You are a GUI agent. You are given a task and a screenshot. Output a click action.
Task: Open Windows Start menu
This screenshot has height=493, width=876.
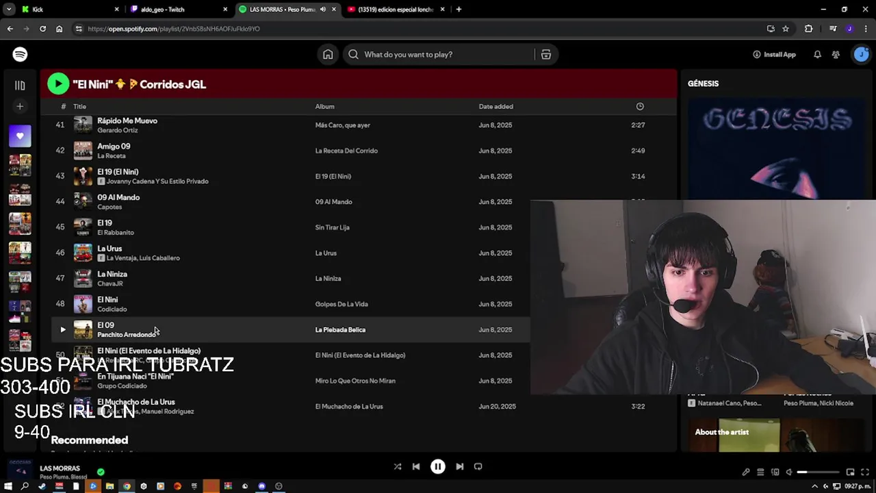8,486
